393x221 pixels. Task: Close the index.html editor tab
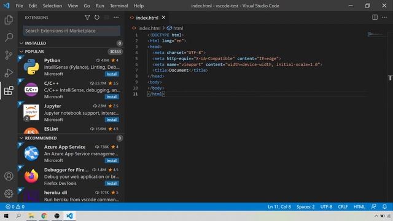click(163, 18)
